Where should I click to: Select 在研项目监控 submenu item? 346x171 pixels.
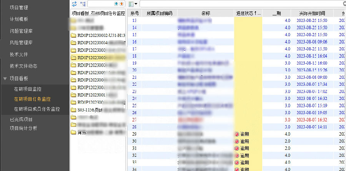tap(28, 90)
